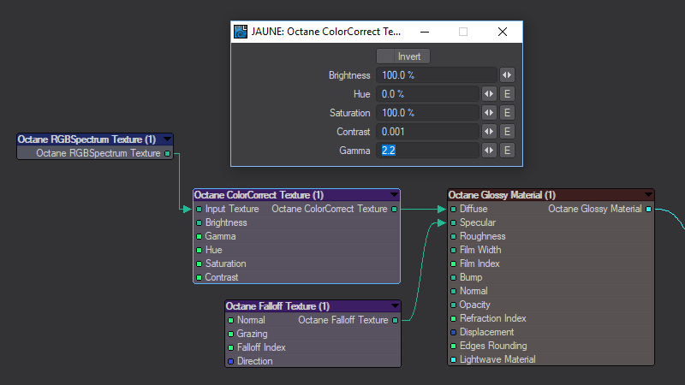Click the Falloff Texture output connector
This screenshot has width=685, height=385.
pos(395,320)
